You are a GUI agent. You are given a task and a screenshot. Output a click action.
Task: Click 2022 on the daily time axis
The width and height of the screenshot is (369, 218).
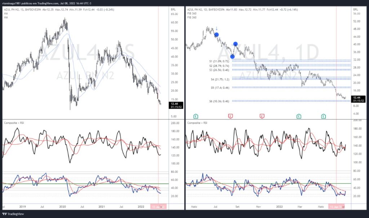point(280,207)
